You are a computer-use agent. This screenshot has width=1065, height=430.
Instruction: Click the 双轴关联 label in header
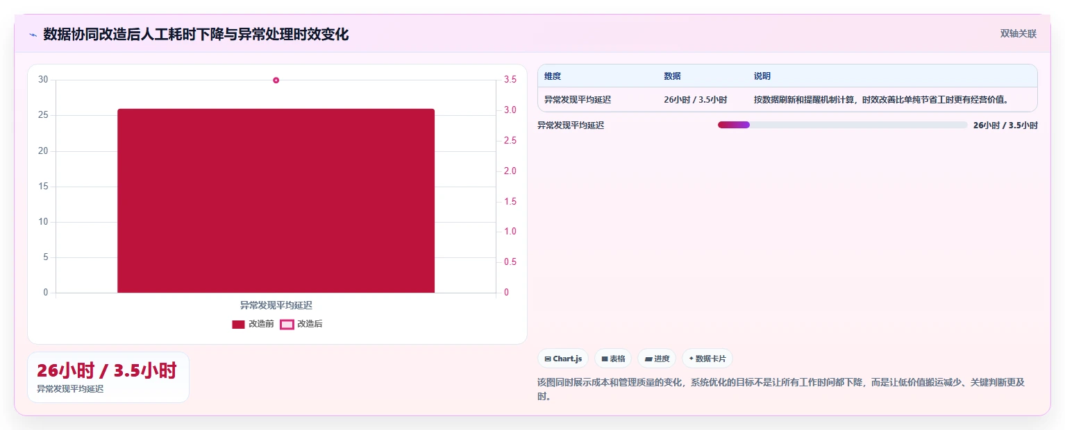tap(1018, 33)
